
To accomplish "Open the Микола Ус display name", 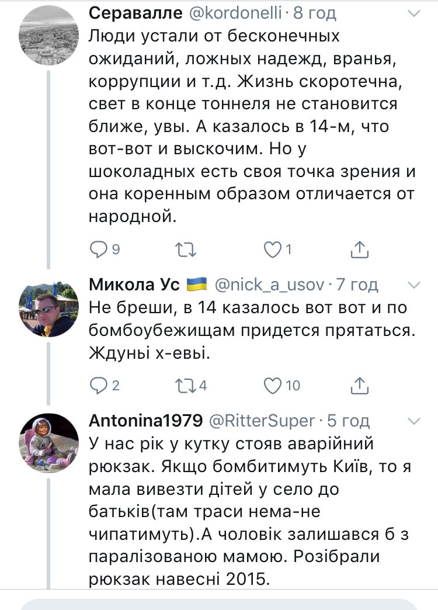I will point(134,285).
